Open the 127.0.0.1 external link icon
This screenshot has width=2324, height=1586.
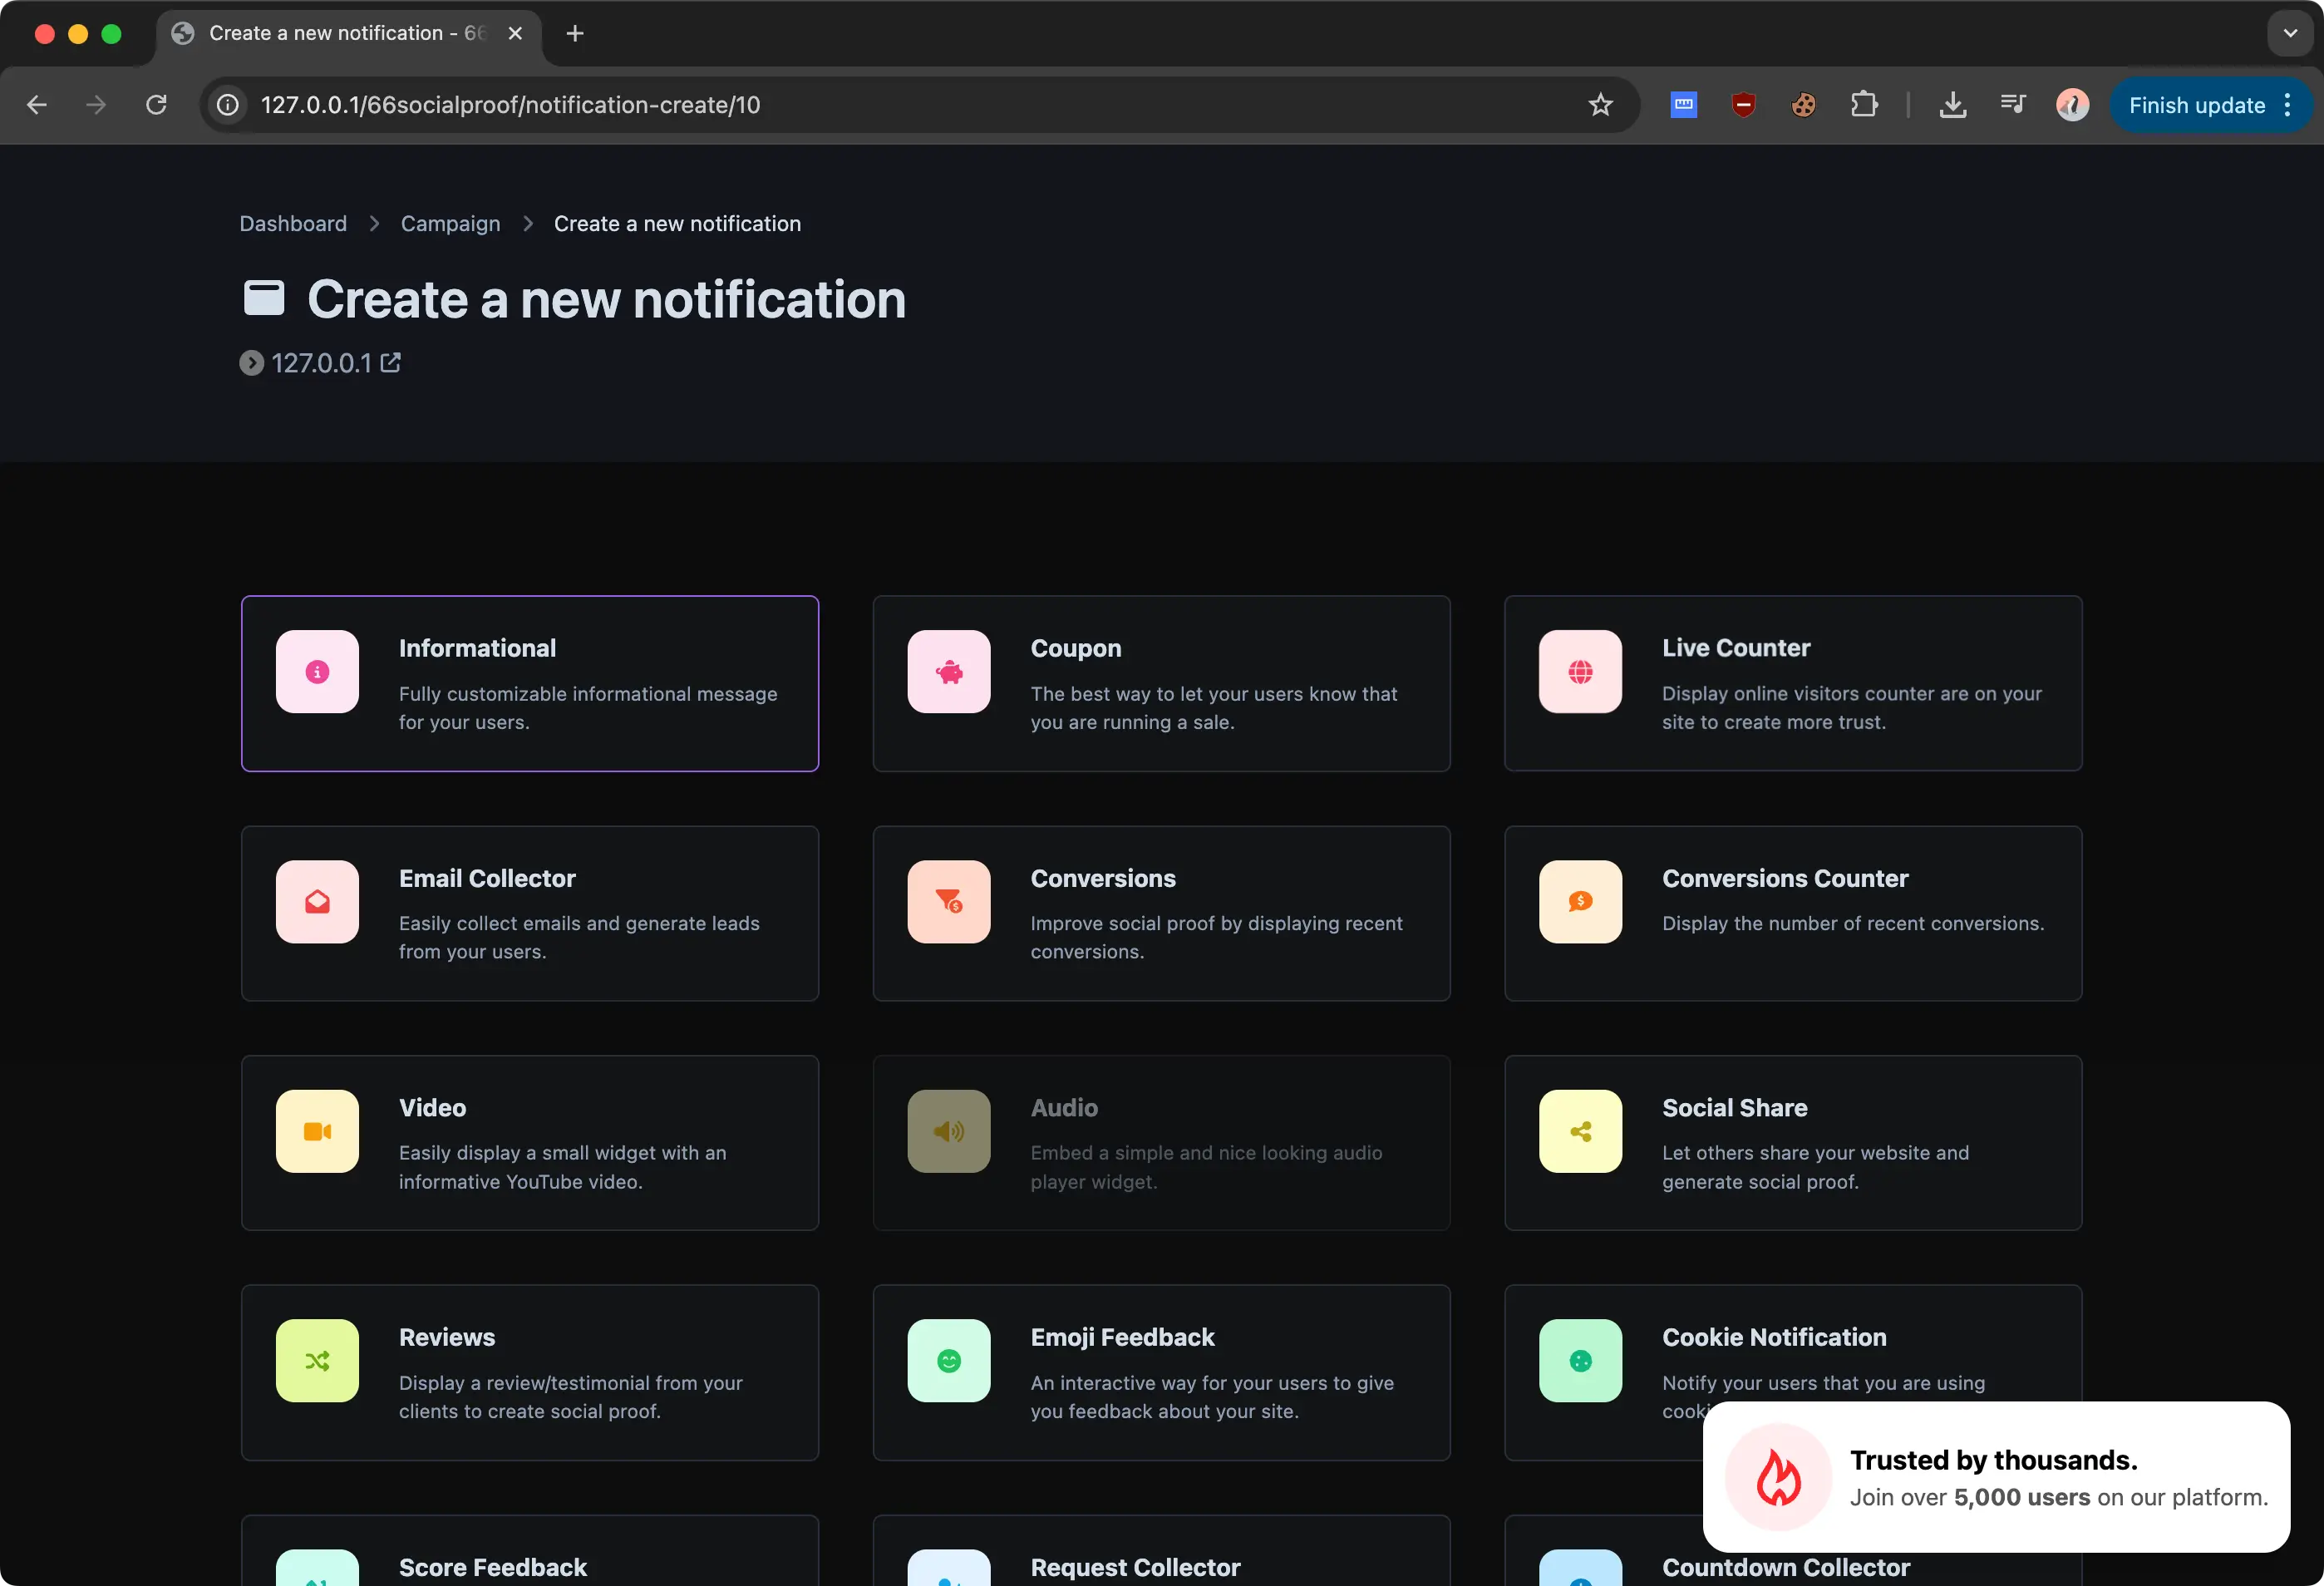pyautogui.click(x=391, y=363)
